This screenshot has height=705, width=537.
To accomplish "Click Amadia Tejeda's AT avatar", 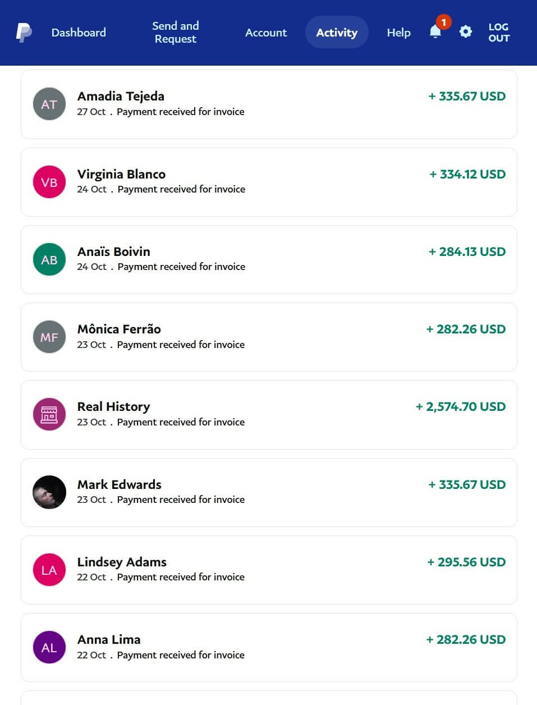I will tap(49, 104).
